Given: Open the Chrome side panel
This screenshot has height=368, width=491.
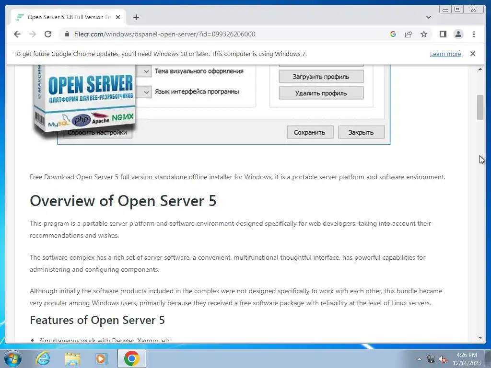Looking at the screenshot, I should tap(443, 34).
